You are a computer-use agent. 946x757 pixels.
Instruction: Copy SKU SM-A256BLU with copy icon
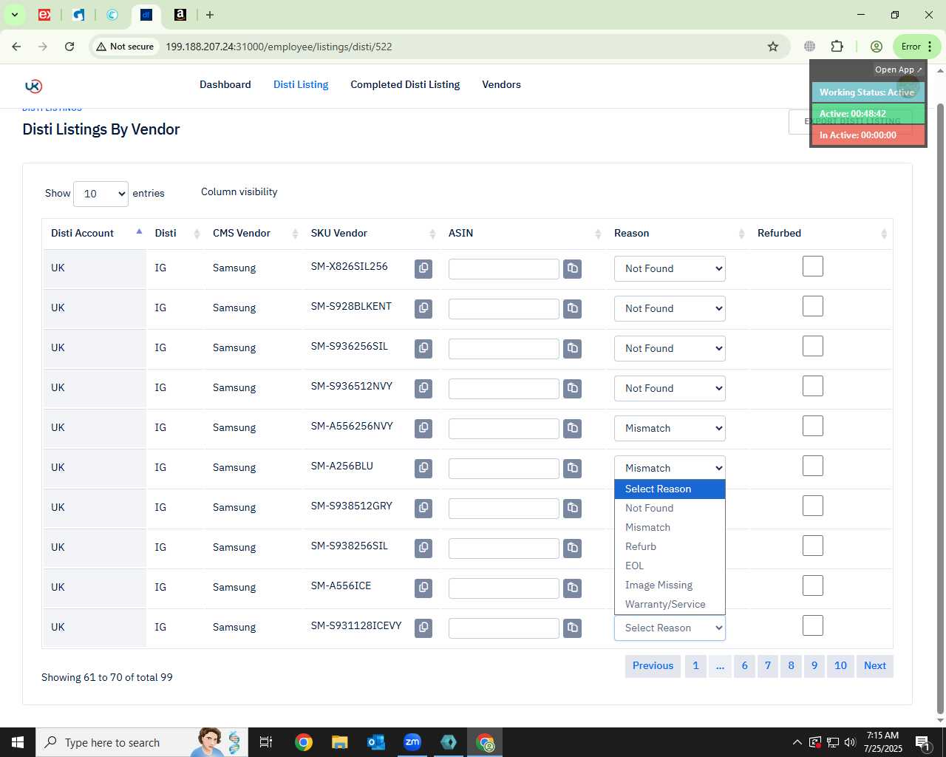pos(423,468)
